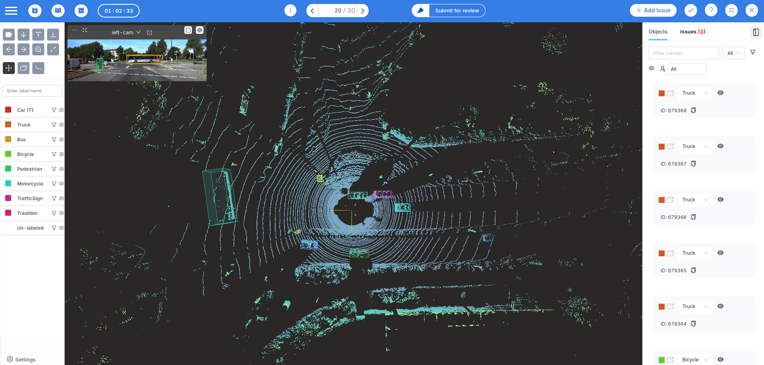The height and width of the screenshot is (365, 764).
Task: Click the red Car (T) color swatch
Action: click(x=8, y=110)
